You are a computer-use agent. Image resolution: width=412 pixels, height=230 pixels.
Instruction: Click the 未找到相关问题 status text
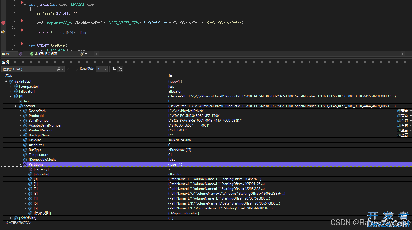[46, 54]
